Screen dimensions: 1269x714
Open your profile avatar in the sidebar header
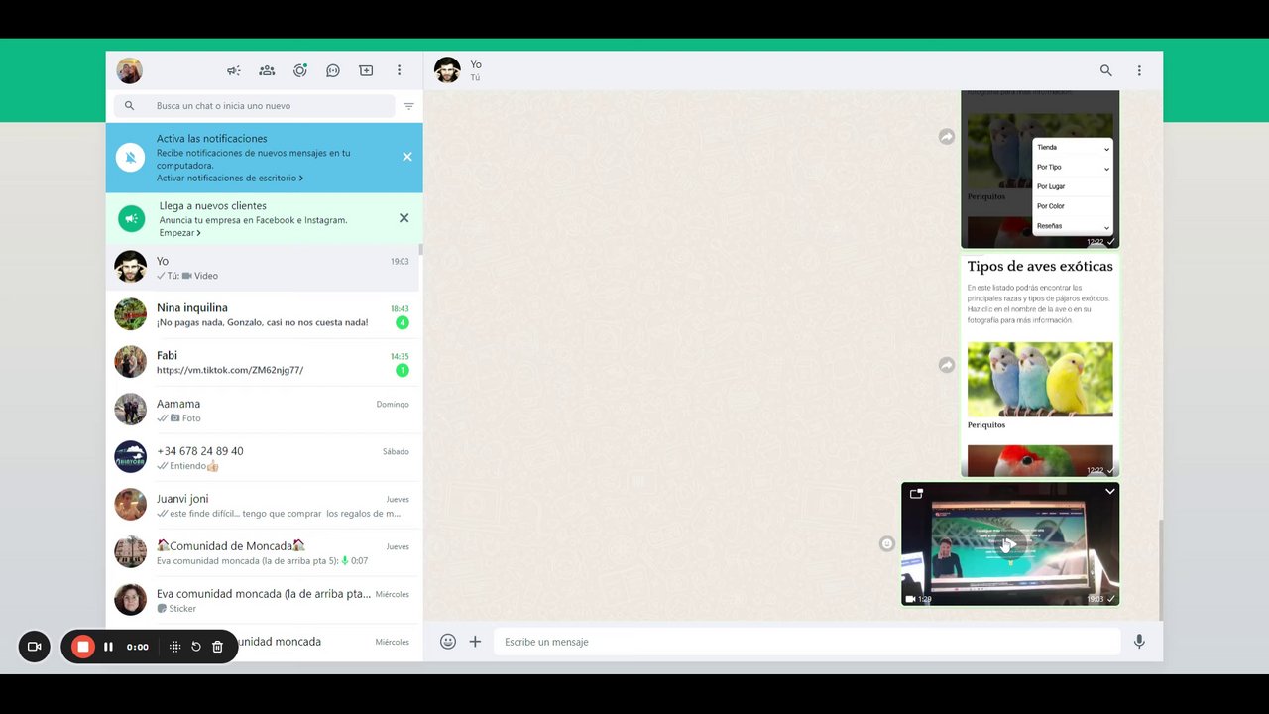(x=130, y=70)
